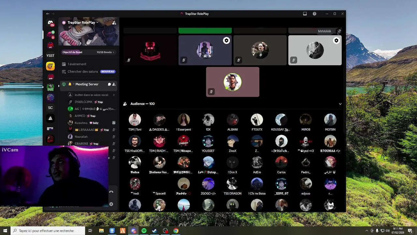Screen dimensions: 417x235
Task: Show hidden system tray icons
Action: [367, 231]
